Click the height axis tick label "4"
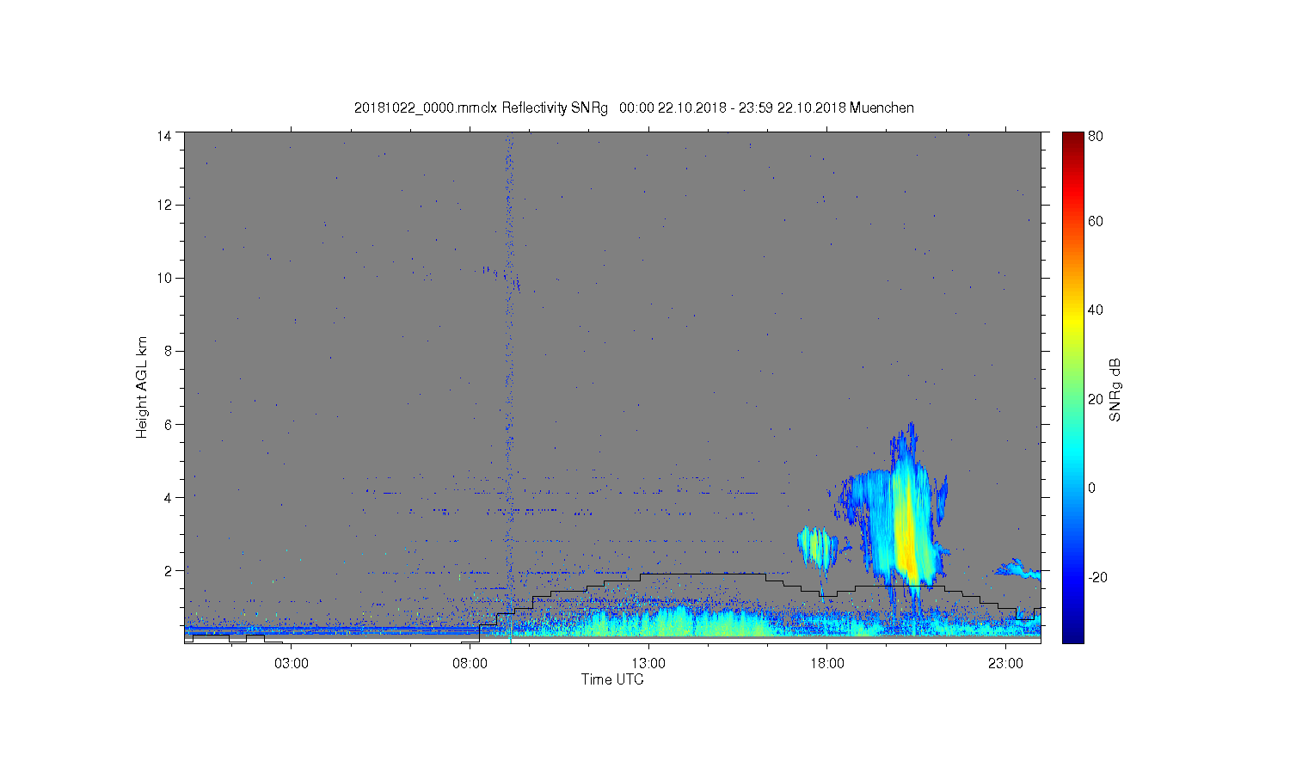The image size is (1290, 774). (168, 497)
